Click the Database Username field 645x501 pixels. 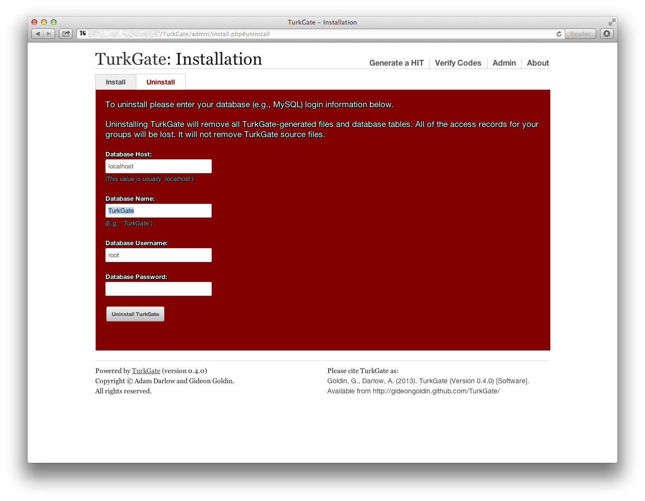159,255
